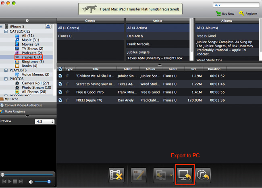The width and height of the screenshot is (262, 188).
Task: Uncheck the 'Children We All Shall B...' row
Action: (60, 76)
